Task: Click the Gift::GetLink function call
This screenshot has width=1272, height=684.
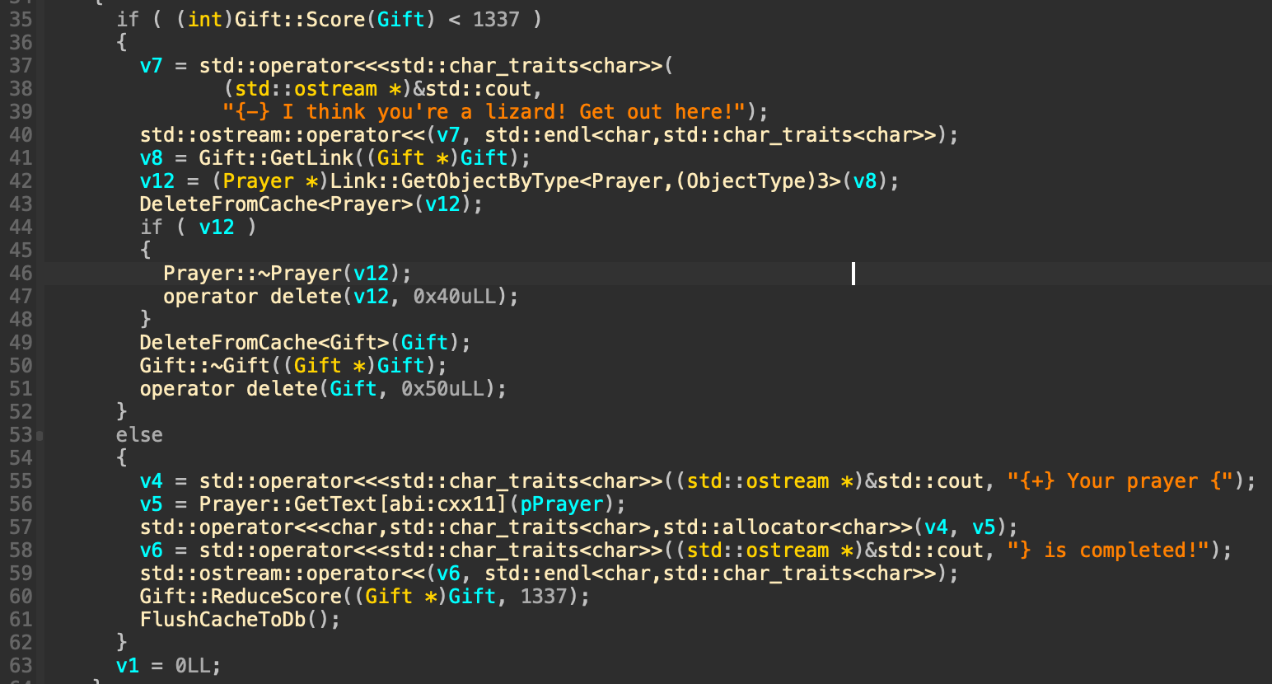Action: click(276, 157)
